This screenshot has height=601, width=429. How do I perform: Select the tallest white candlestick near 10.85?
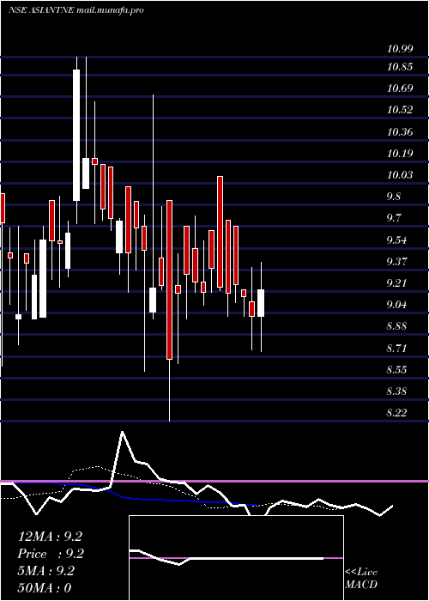point(76,135)
